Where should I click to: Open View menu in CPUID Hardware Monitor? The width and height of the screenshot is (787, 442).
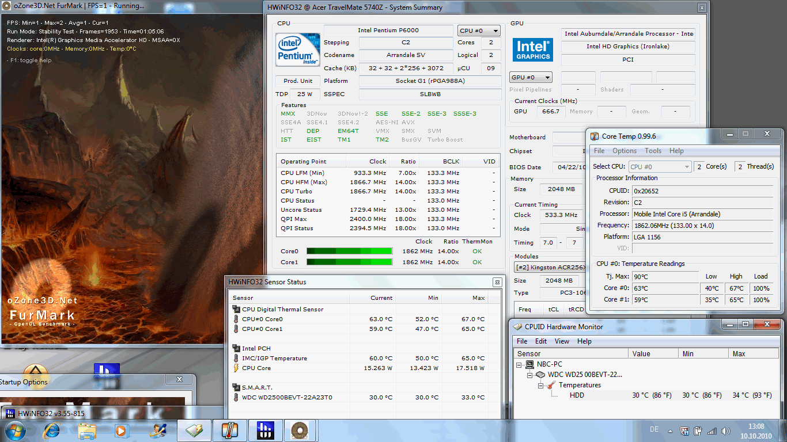click(562, 341)
